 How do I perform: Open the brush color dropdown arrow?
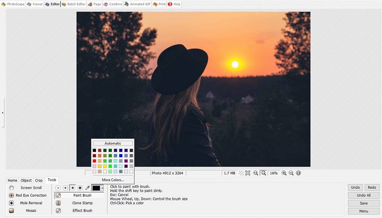(102, 188)
